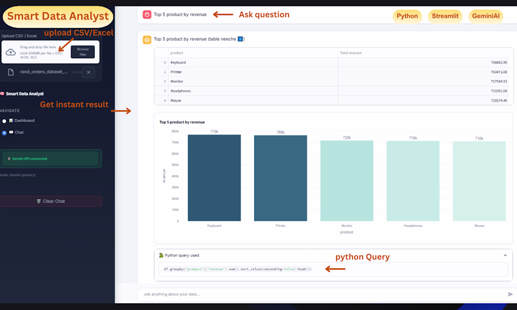Screen dimensions: 517x310
Task: Click the brain icon next to Smart Data Analyst
Action: click(x=2, y=94)
